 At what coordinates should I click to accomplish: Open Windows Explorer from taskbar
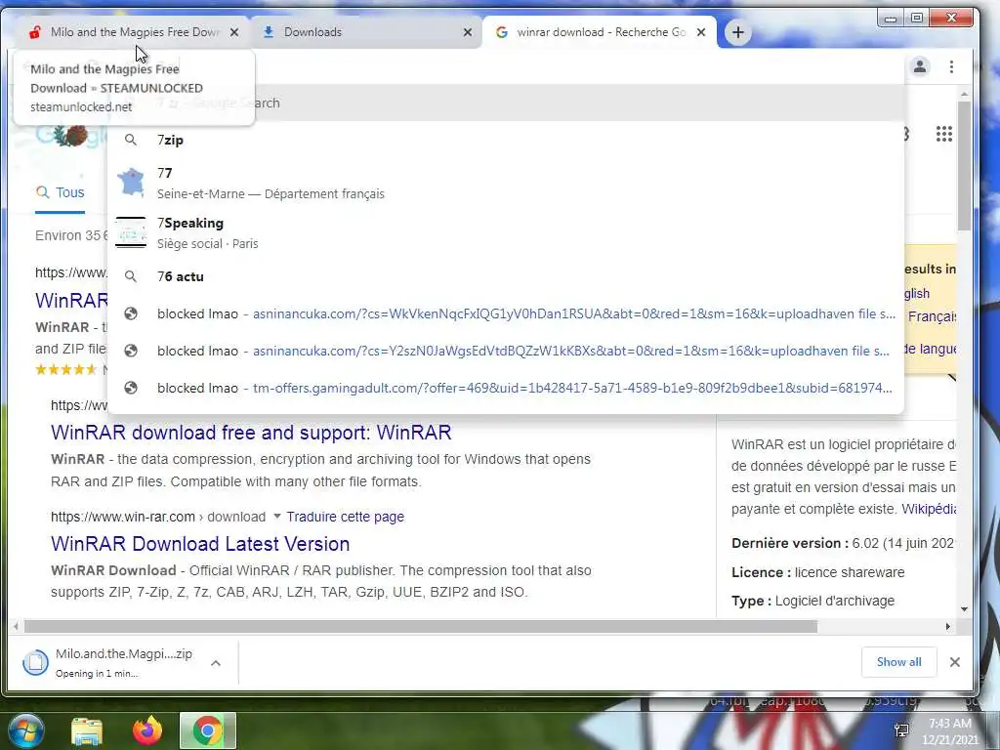click(87, 730)
